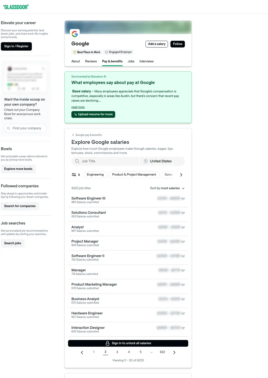Open Software Engineer III salary row
This screenshot has width=268, height=378.
pyautogui.click(x=128, y=200)
